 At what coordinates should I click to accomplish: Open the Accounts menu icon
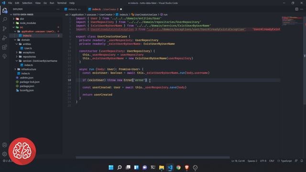click(x=4, y=145)
